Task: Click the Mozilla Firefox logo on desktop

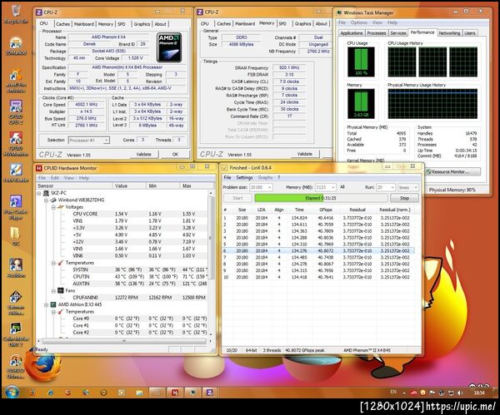Action: click(42, 367)
